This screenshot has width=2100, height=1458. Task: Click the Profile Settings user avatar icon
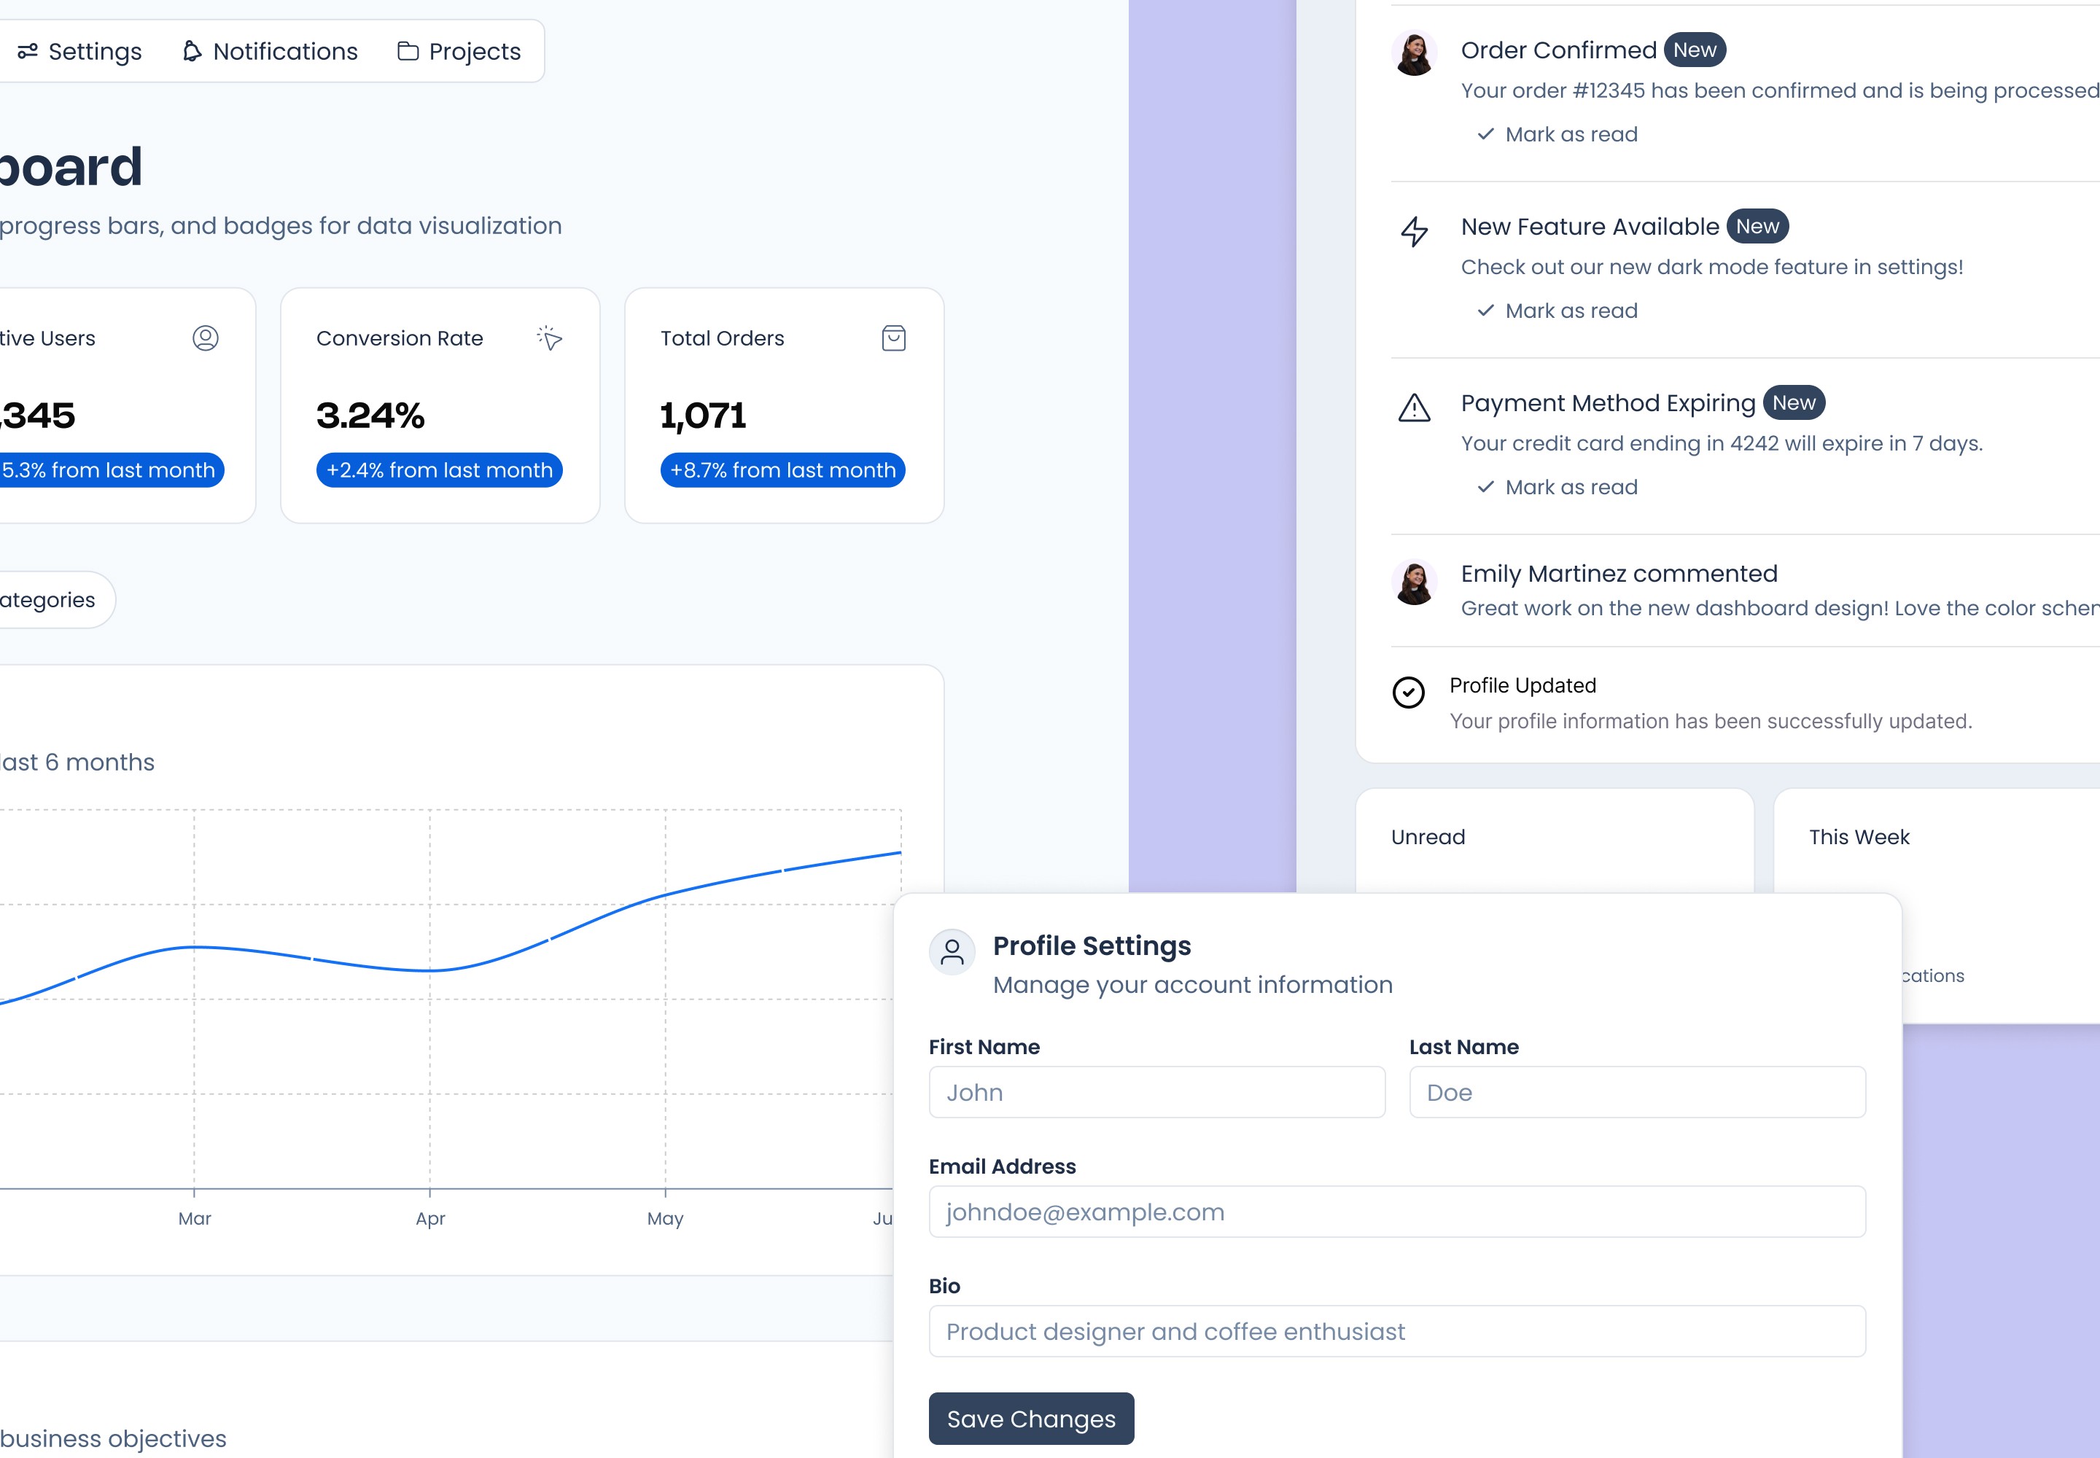952,952
